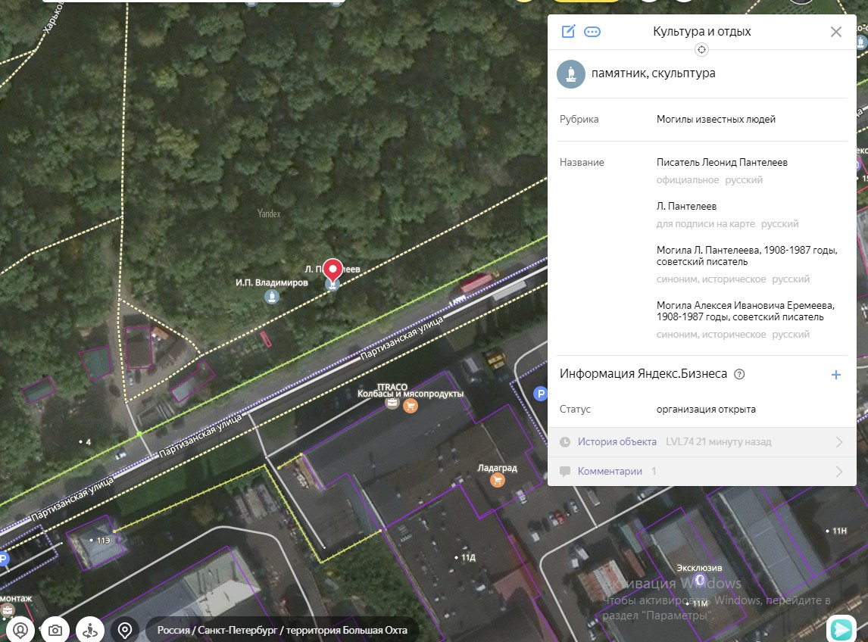The image size is (868, 642).
Task: Click the user profile marker icon
Action: 20,630
